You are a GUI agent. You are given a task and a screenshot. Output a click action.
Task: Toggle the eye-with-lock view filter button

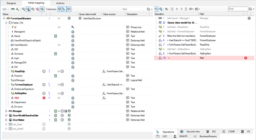[28, 9]
